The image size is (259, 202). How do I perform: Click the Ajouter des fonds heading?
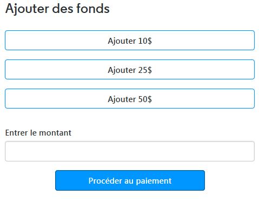[x=57, y=9]
